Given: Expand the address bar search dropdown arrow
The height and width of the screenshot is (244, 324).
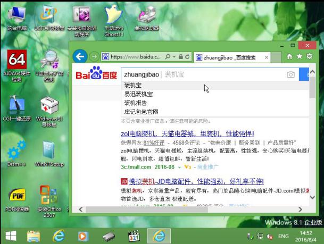Looking at the screenshot, I should coord(174,56).
